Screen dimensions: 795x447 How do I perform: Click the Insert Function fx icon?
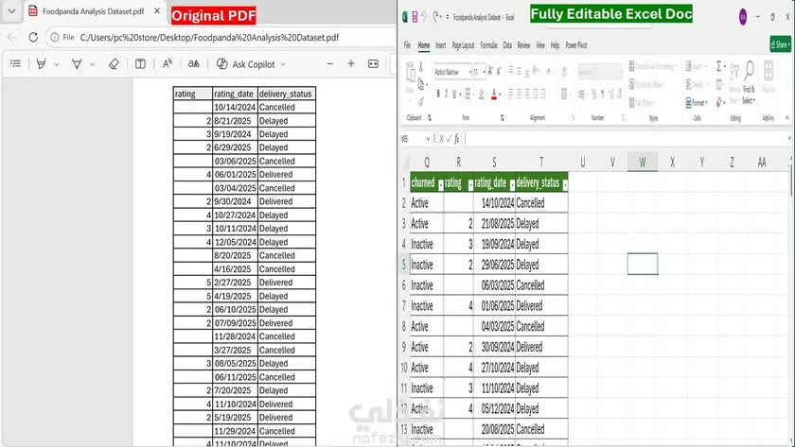pyautogui.click(x=456, y=139)
